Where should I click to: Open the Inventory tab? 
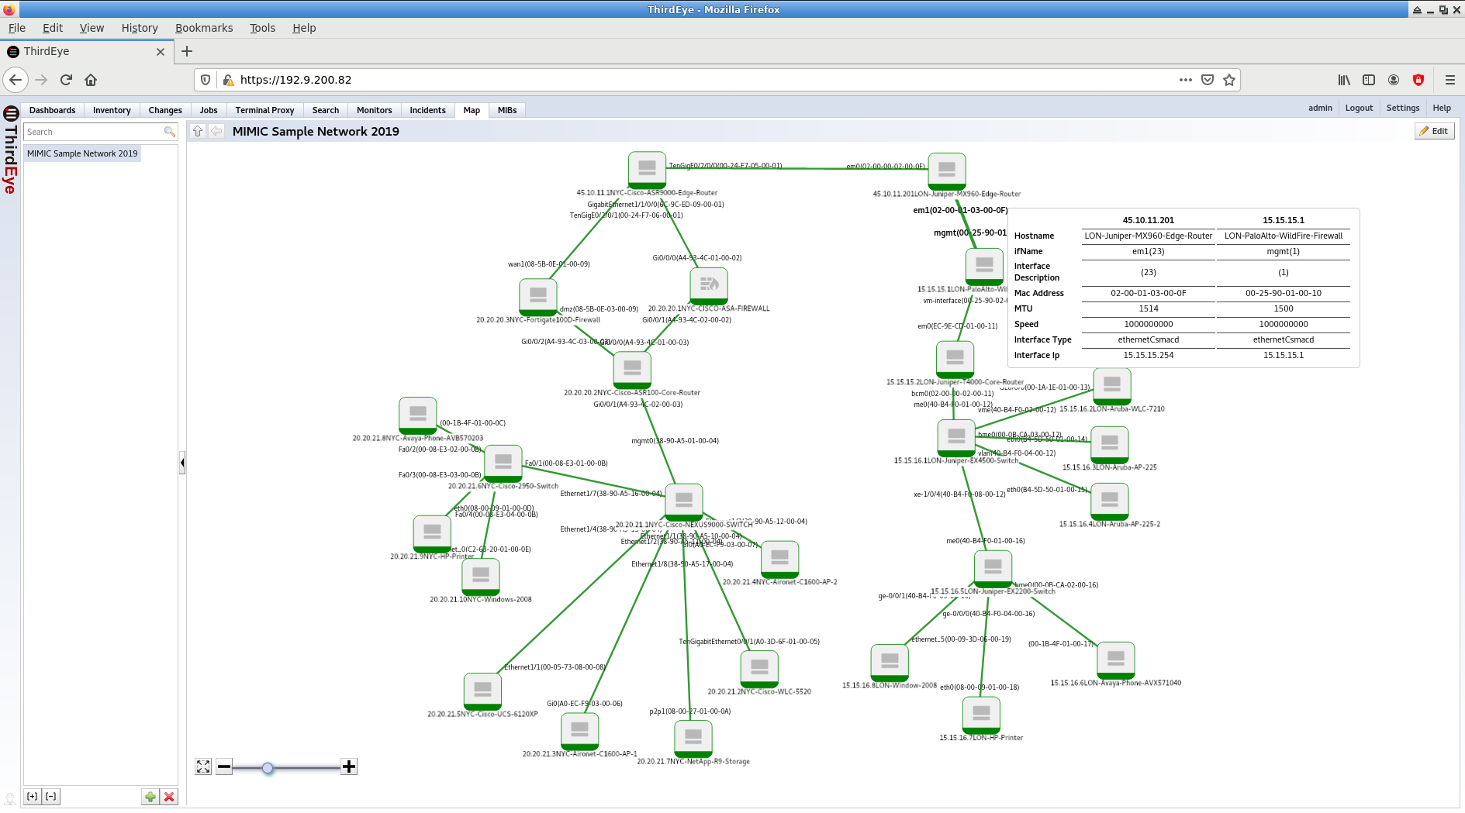[x=112, y=110]
